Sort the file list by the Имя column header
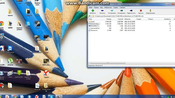 [x=90, y=19]
